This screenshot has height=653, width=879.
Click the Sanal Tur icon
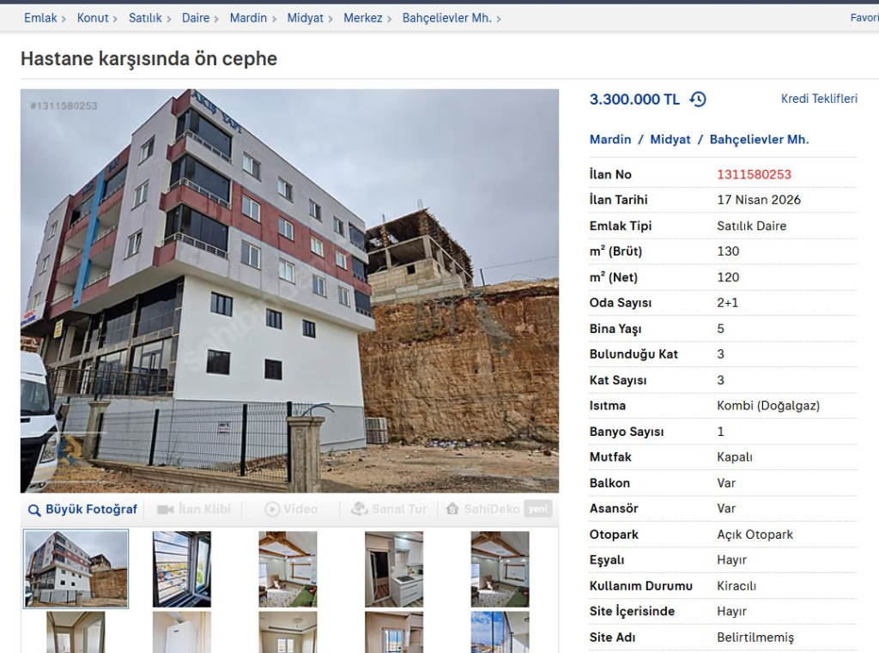coord(360,508)
